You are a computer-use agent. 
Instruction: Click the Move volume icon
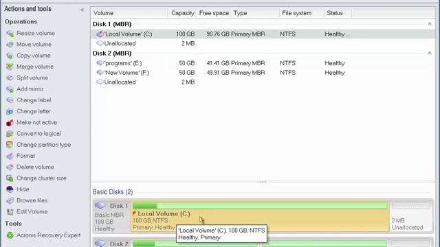tap(10, 45)
